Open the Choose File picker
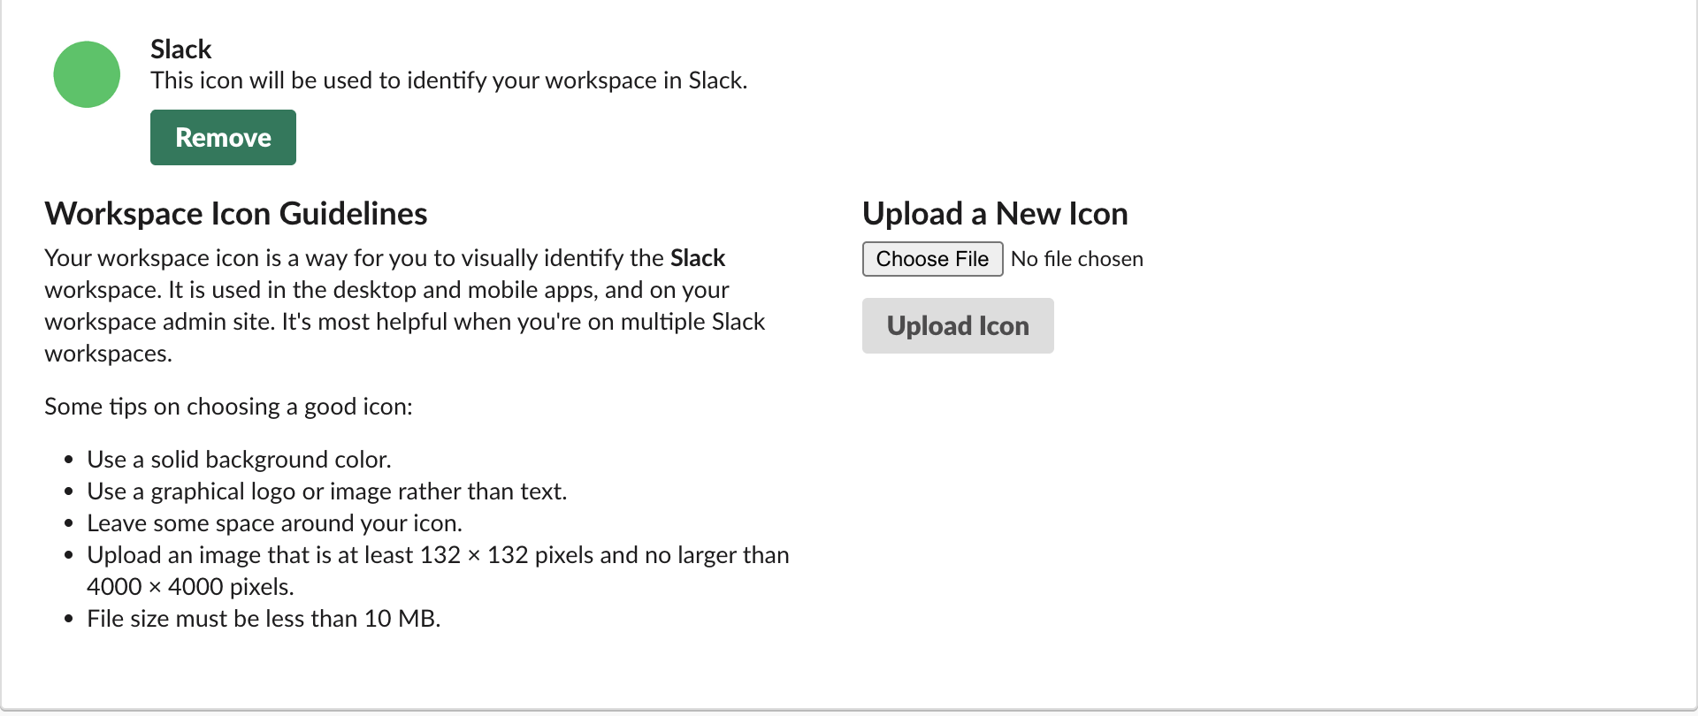The height and width of the screenshot is (716, 1698). click(x=932, y=259)
